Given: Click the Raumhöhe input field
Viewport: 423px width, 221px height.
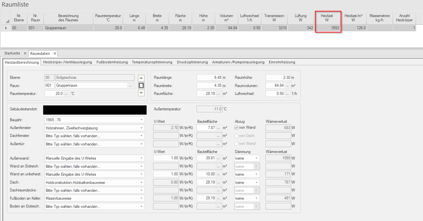Looking at the screenshot, I should coord(278,77).
